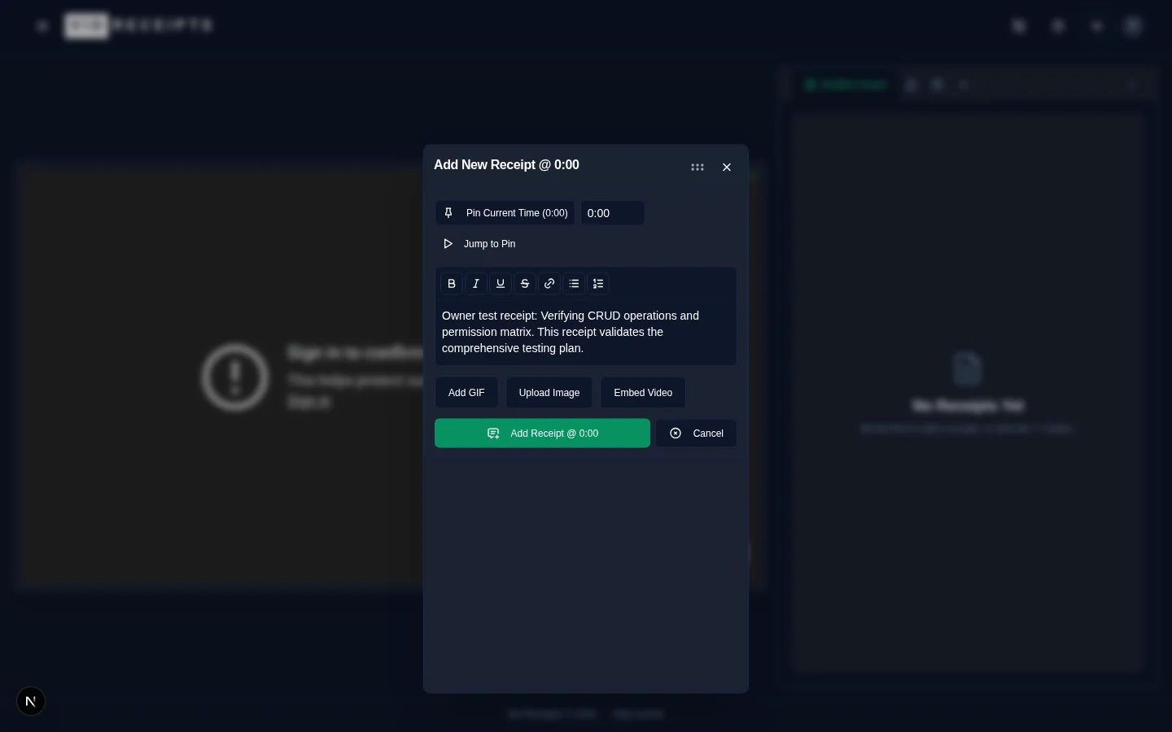Click the play triangle icon next to Jump to Pin
This screenshot has height=732, width=1172.
pos(448,243)
